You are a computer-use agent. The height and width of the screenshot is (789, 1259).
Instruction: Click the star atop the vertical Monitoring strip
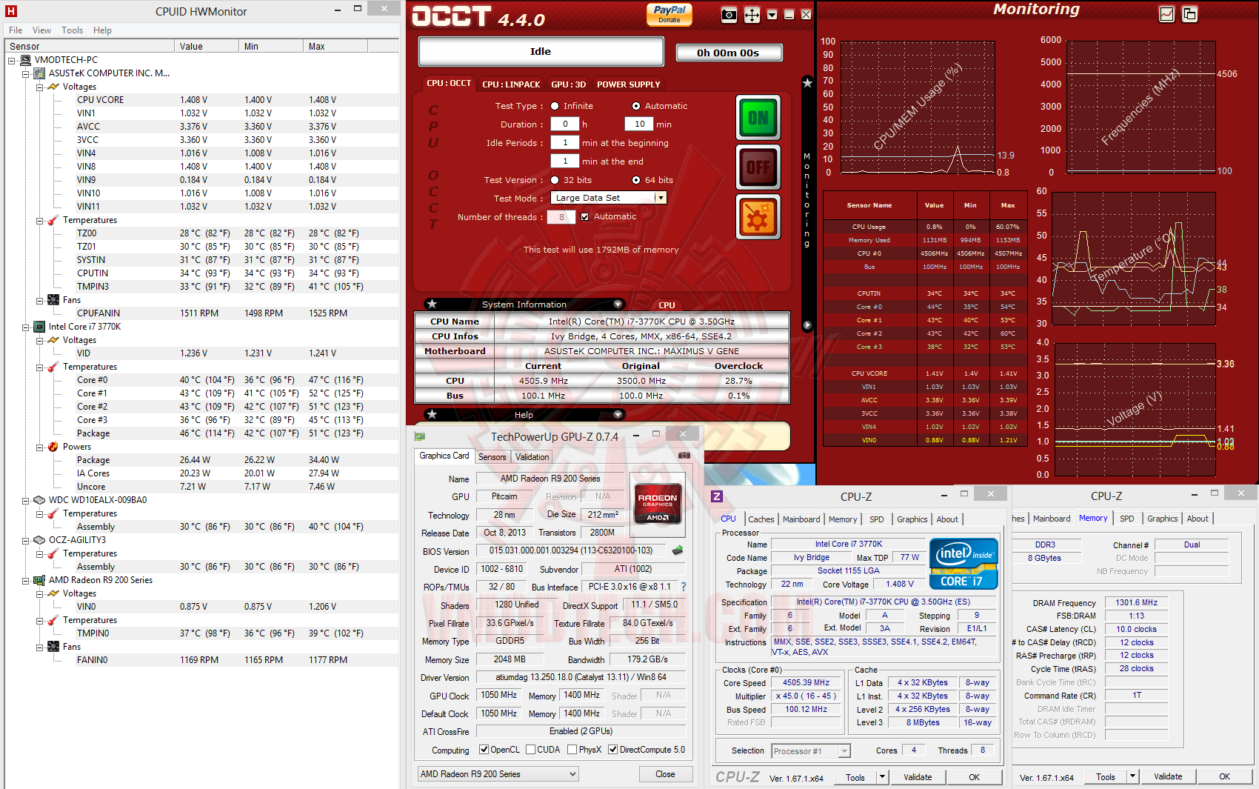tap(807, 83)
